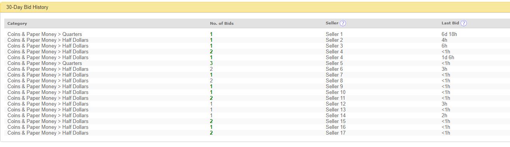Select the Seller 10 cell
The height and width of the screenshot is (147, 510).
(x=335, y=92)
